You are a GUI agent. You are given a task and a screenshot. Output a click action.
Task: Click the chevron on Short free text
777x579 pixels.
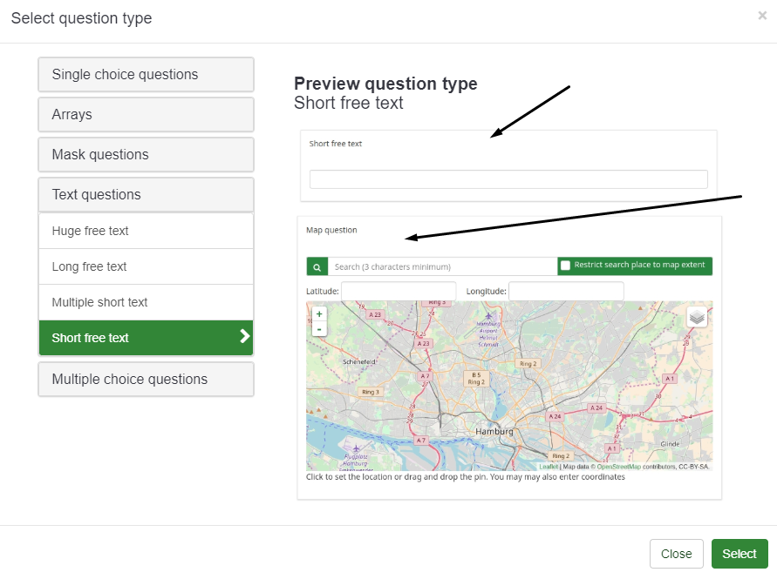coord(244,337)
